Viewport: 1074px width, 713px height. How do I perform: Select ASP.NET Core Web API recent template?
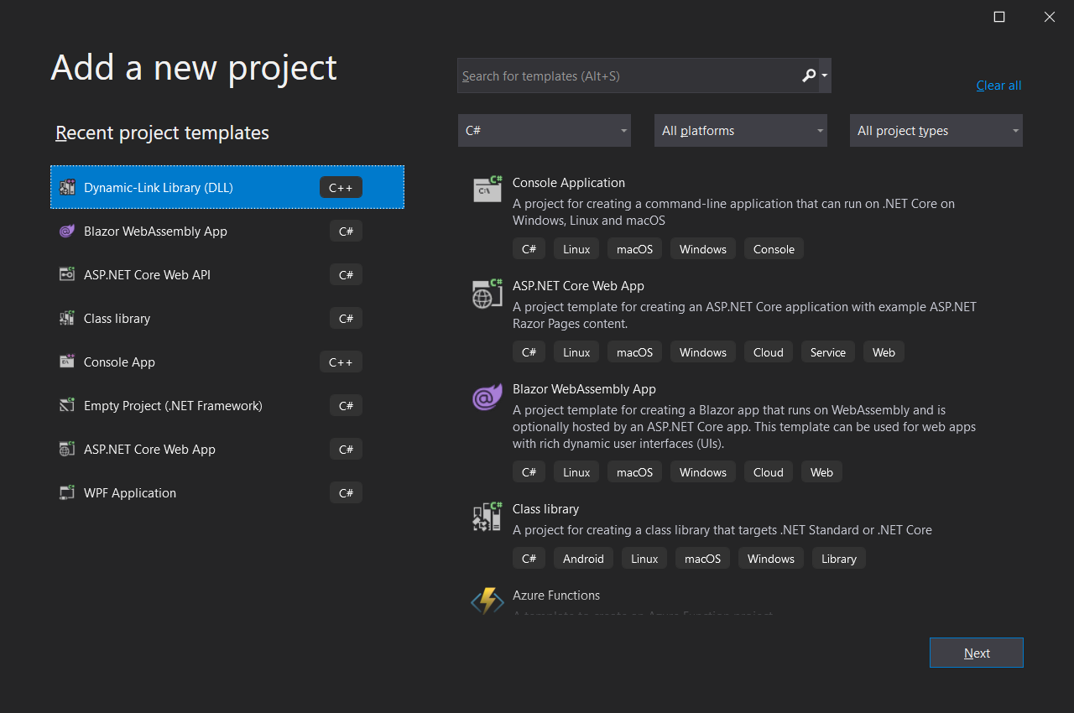[227, 274]
